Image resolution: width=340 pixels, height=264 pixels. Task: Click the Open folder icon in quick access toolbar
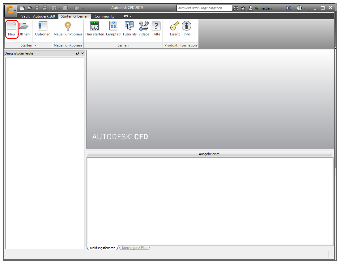(x=29, y=8)
